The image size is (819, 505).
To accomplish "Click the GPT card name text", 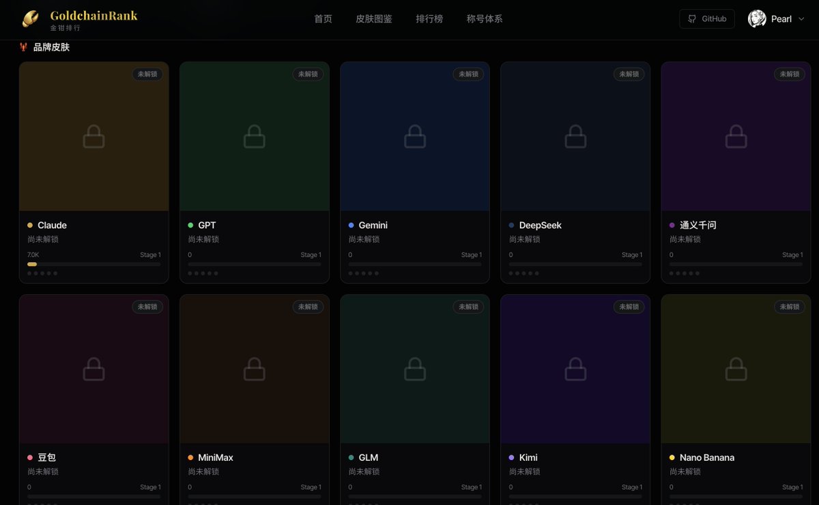I will click(207, 225).
